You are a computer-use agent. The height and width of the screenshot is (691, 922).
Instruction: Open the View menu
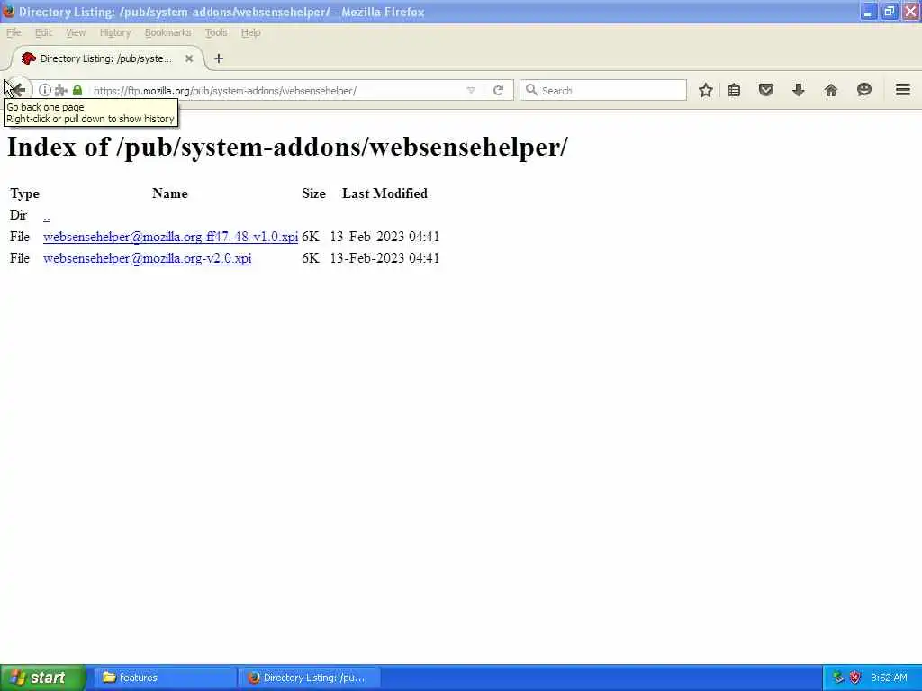76,32
